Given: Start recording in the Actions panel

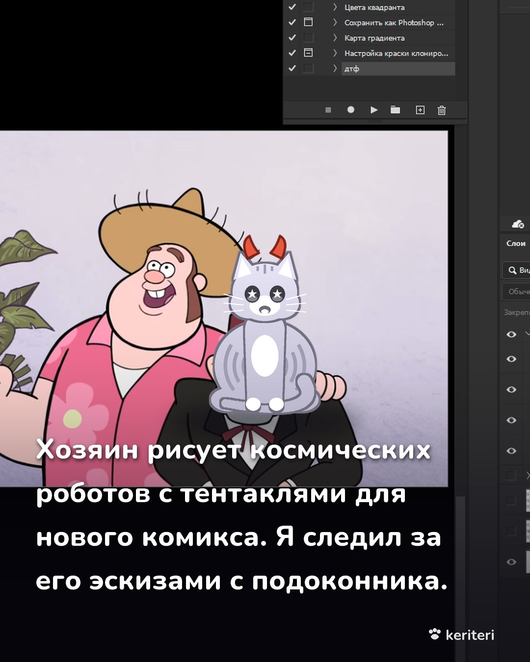Looking at the screenshot, I should coord(350,110).
